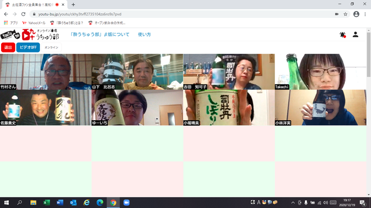Open Word from taskbar
Viewport: 371px width, 208px height.
coord(60,203)
